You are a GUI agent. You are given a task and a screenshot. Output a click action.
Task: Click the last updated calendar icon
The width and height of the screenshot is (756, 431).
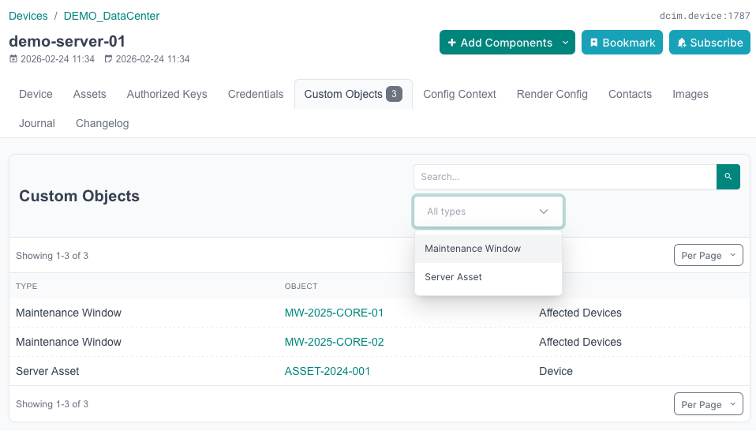point(108,59)
